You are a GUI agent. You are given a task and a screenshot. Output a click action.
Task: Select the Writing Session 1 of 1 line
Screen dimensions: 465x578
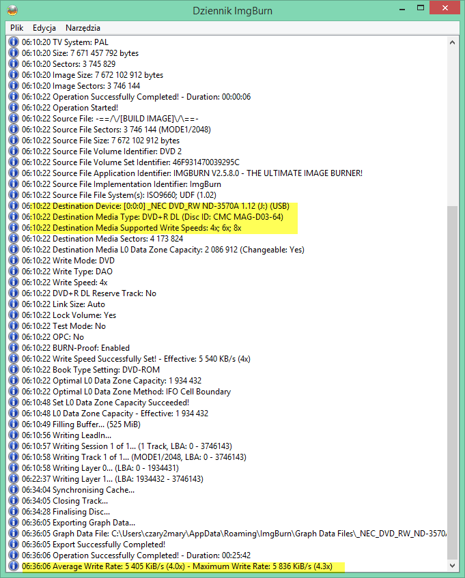tap(127, 446)
